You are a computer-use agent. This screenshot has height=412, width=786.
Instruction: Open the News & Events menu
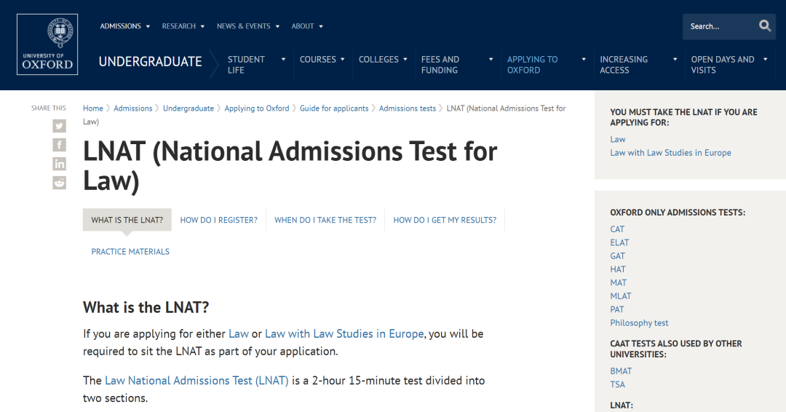[244, 26]
